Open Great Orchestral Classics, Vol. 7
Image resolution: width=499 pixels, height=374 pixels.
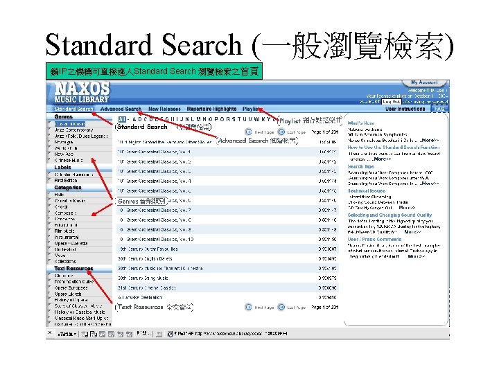(155, 211)
